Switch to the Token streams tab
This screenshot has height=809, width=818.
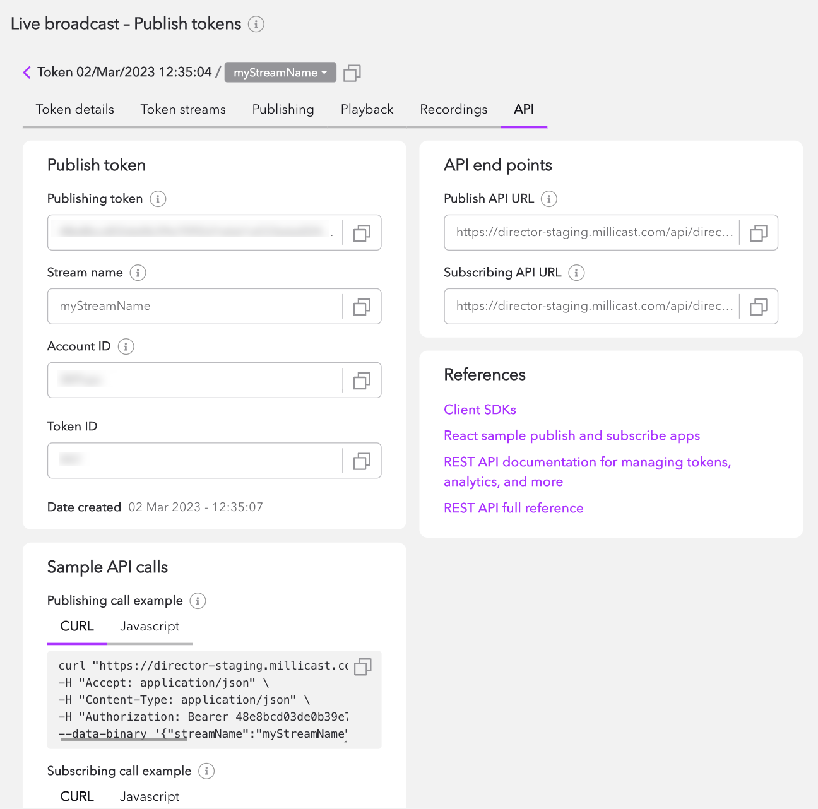[x=183, y=109]
